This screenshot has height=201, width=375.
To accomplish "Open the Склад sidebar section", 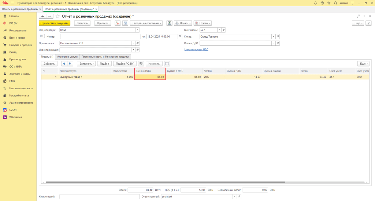I will (13, 52).
